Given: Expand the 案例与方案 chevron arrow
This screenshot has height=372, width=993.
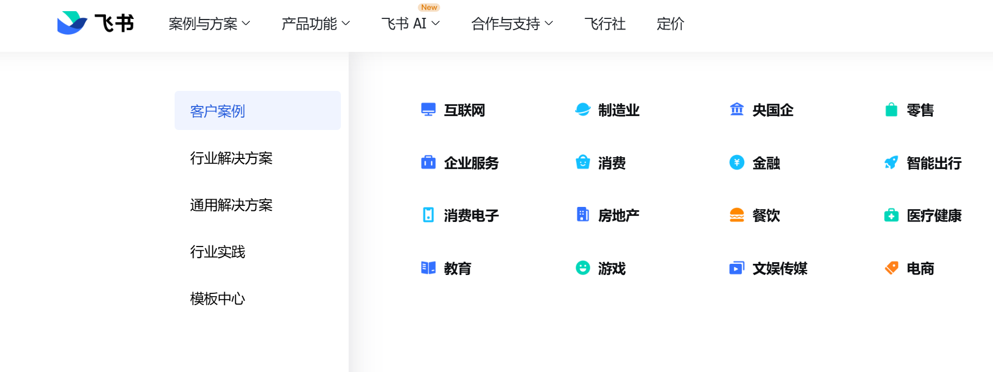Looking at the screenshot, I should coord(246,23).
